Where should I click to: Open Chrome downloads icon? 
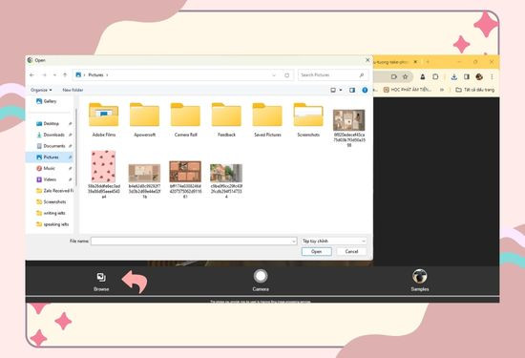pyautogui.click(x=454, y=76)
